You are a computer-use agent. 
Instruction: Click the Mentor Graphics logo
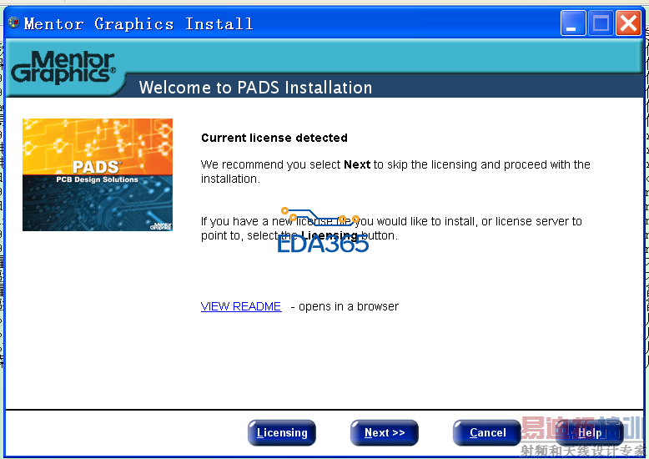pyautogui.click(x=63, y=67)
